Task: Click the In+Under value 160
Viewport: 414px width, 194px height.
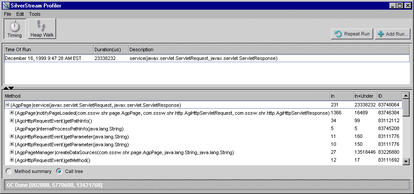Action: pyautogui.click(x=358, y=137)
